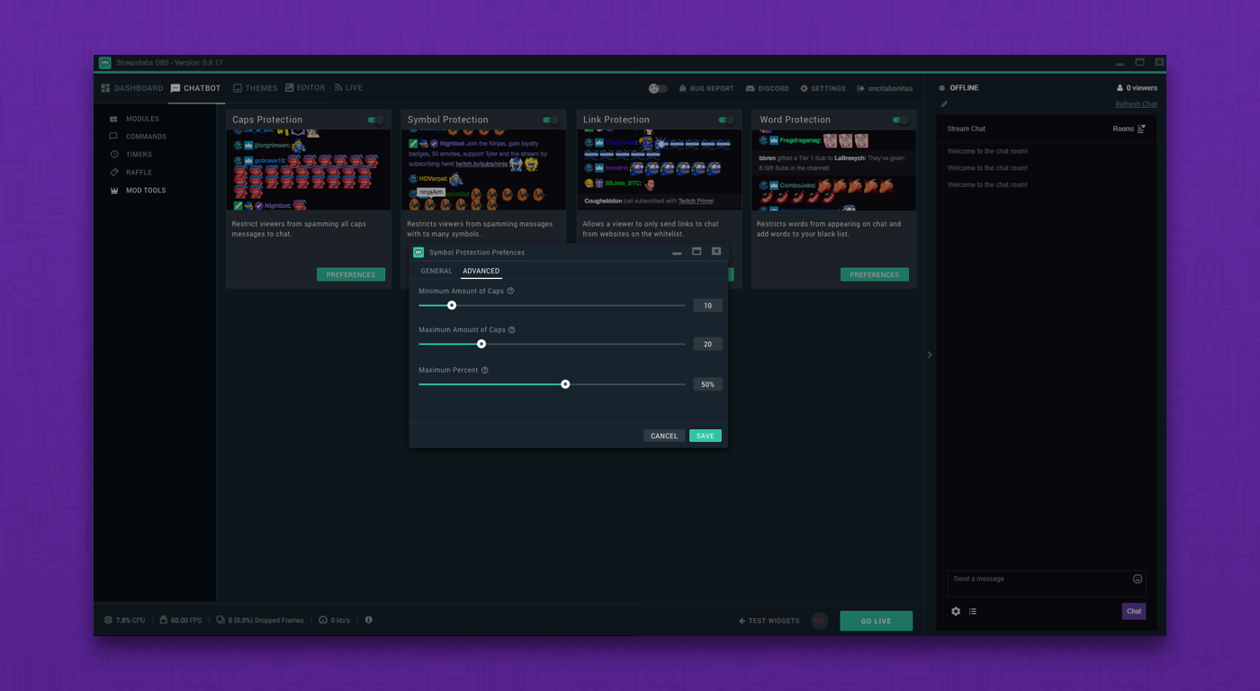Switch to the Live tab
The height and width of the screenshot is (691, 1260).
coord(348,88)
